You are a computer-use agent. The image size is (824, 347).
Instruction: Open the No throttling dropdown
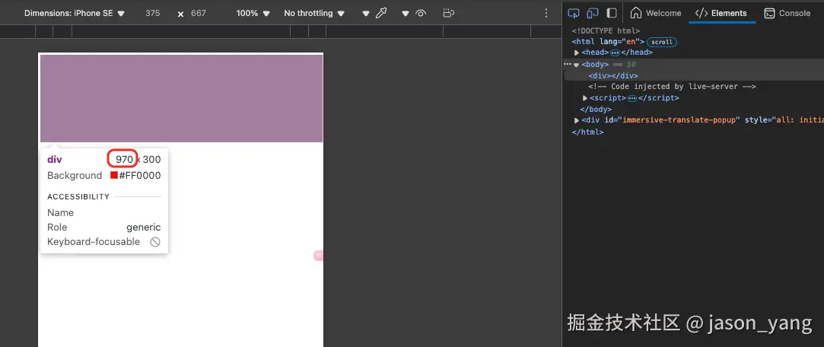click(x=314, y=13)
